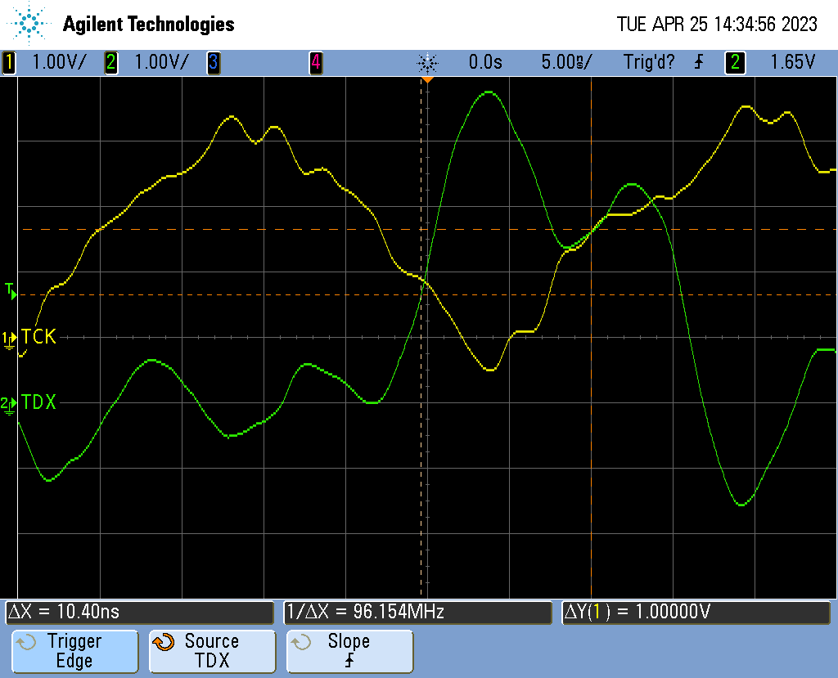Select the yellow TCK channel label

coord(38,336)
